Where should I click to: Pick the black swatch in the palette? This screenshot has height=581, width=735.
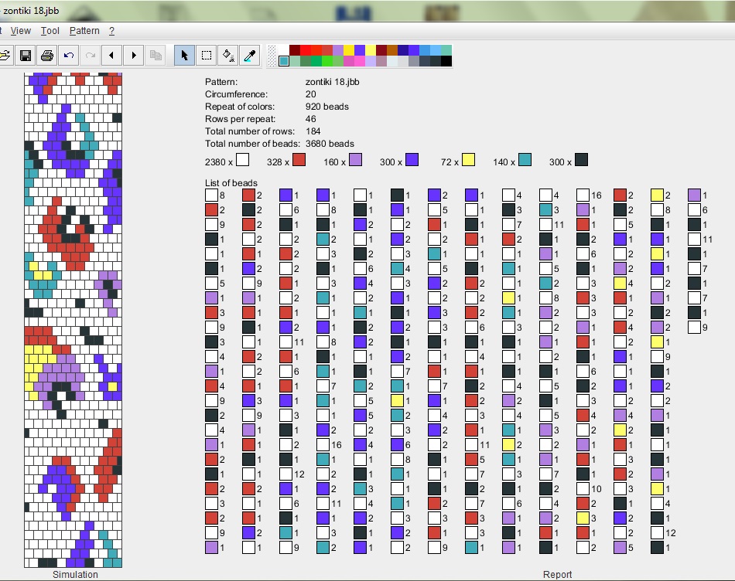pos(446,61)
